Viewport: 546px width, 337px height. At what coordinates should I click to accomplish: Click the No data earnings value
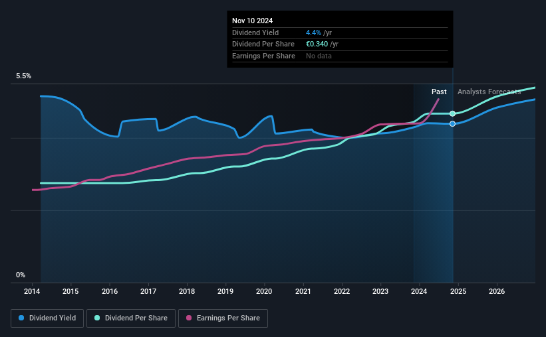(319, 56)
